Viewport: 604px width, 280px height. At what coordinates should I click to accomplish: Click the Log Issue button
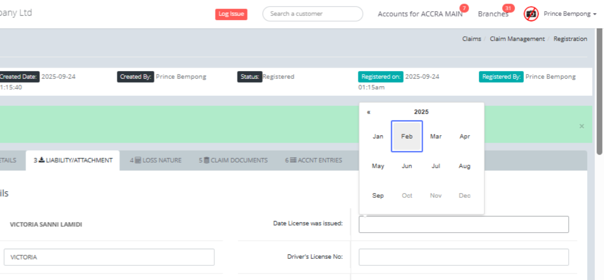231,14
